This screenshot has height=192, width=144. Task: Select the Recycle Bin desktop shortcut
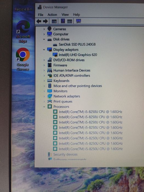coord(23,6)
